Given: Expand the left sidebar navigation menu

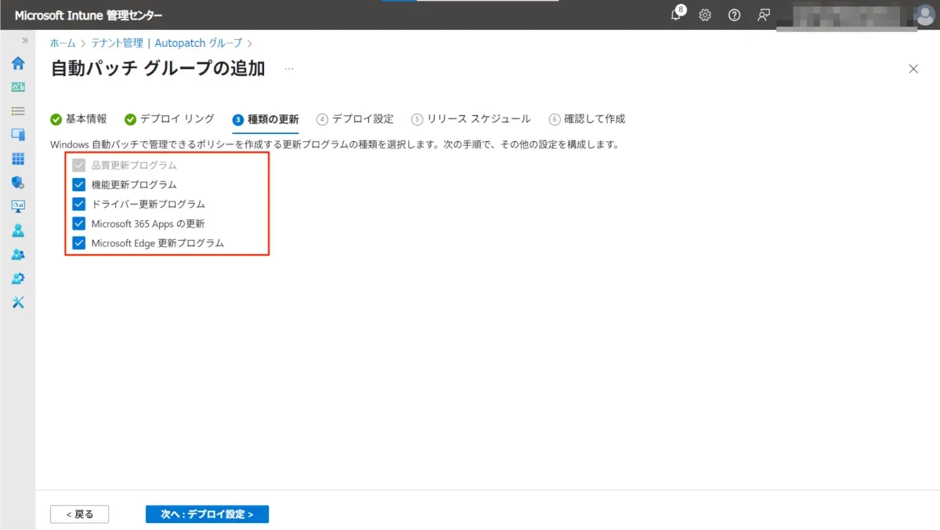Looking at the screenshot, I should tap(25, 40).
